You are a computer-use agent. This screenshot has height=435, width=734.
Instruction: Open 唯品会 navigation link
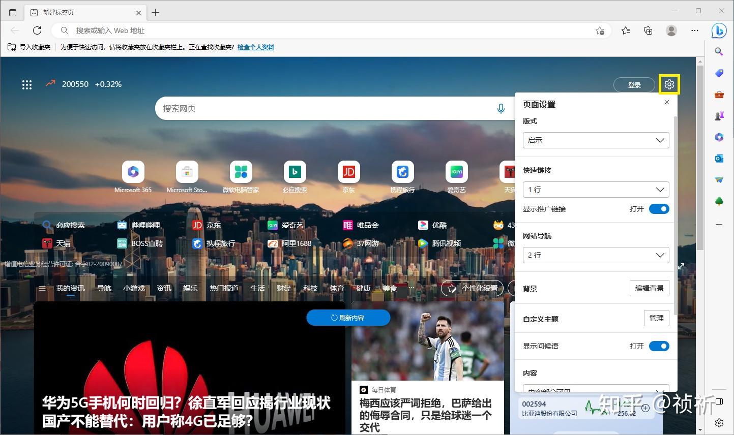[x=361, y=225]
